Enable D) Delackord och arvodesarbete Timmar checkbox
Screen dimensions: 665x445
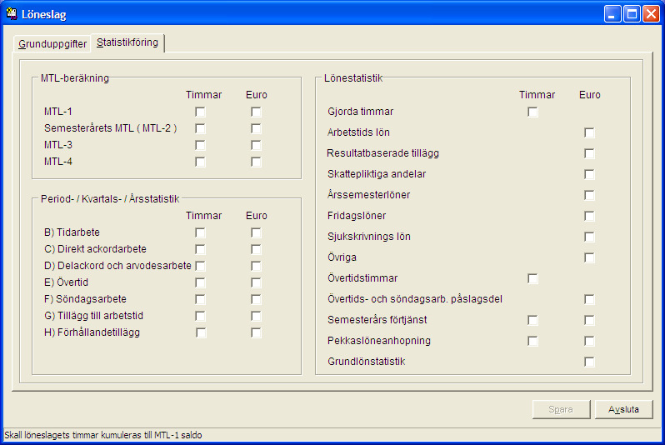point(200,266)
